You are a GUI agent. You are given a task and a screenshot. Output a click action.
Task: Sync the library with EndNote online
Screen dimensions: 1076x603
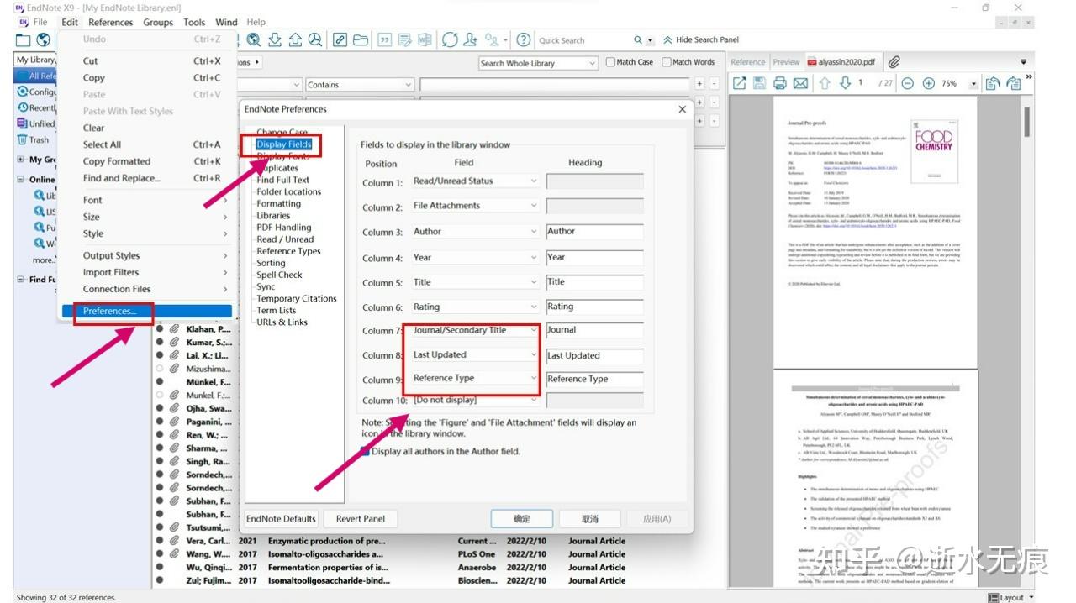450,39
